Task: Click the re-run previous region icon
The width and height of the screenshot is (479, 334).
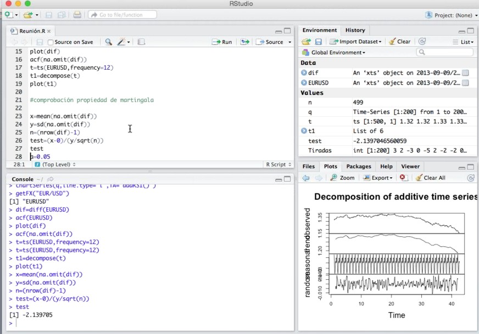Action: [x=245, y=42]
